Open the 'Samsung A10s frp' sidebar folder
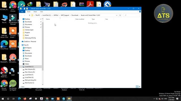Screen dimensions: 181x101 tap(30, 38)
